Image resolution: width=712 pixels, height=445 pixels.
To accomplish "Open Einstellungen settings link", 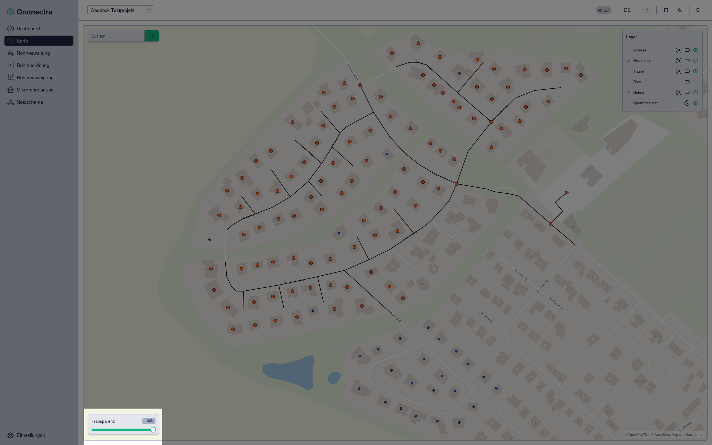I will [x=31, y=435].
